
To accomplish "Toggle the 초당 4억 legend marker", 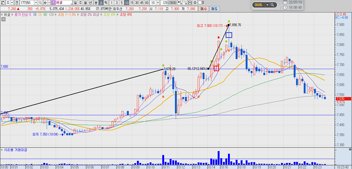I will pyautogui.click(x=102, y=15).
